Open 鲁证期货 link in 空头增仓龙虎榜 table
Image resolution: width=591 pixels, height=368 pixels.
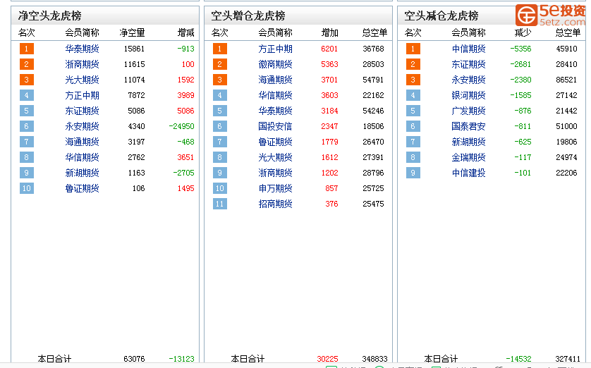275,142
